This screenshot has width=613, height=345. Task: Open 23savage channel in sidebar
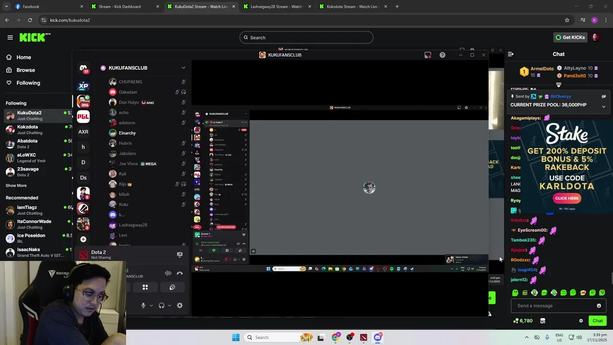[x=38, y=172]
